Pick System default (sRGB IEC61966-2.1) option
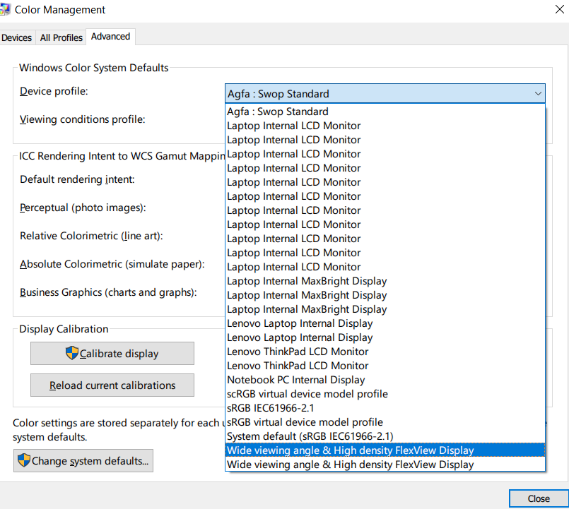569x509 pixels. coord(385,436)
